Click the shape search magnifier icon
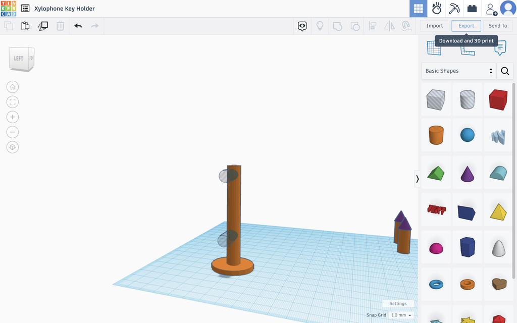This screenshot has height=323, width=517. (505, 71)
